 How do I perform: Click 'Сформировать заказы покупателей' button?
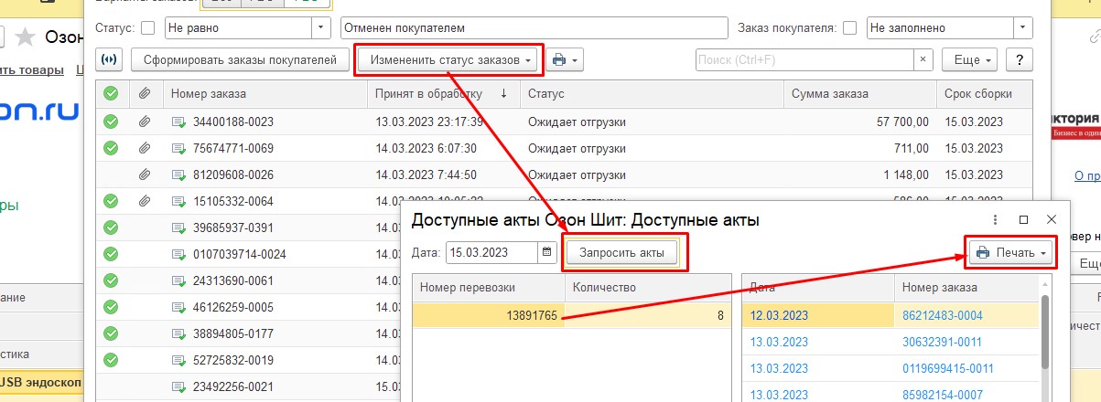click(241, 60)
